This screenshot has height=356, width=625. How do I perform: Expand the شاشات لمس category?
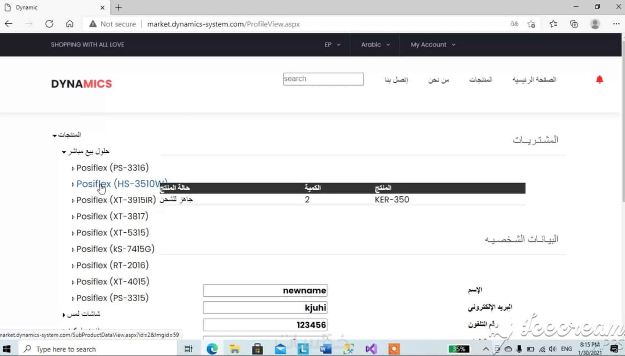click(64, 315)
